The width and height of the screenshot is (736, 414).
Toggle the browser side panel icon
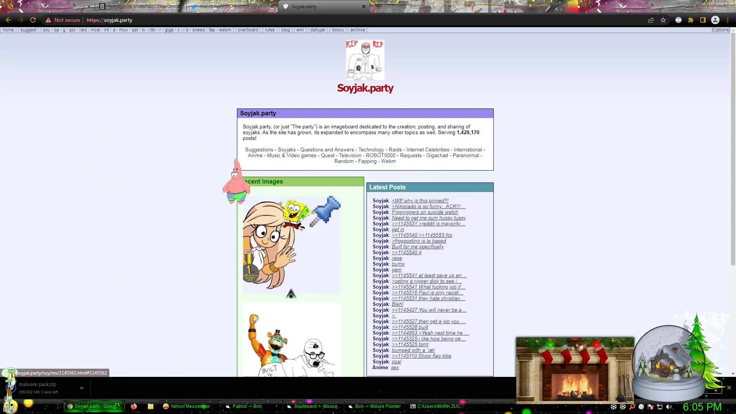point(703,20)
